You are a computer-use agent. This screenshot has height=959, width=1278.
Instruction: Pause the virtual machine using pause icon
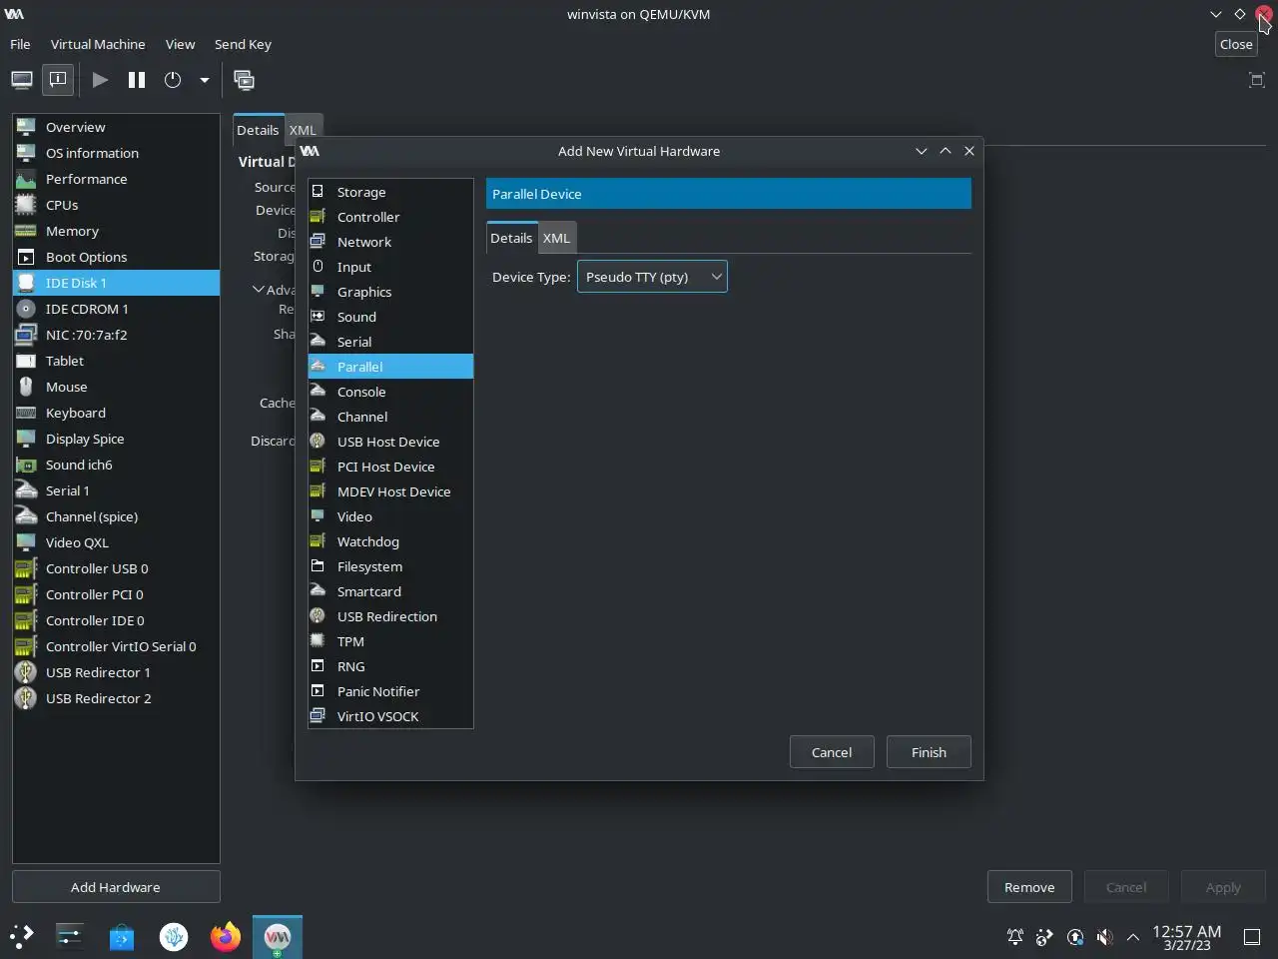tap(137, 80)
